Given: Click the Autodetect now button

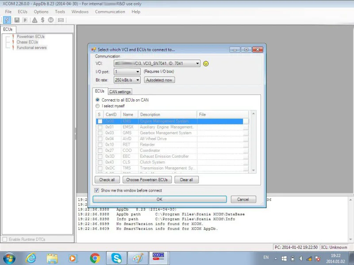Looking at the screenshot, I should click(x=159, y=80).
